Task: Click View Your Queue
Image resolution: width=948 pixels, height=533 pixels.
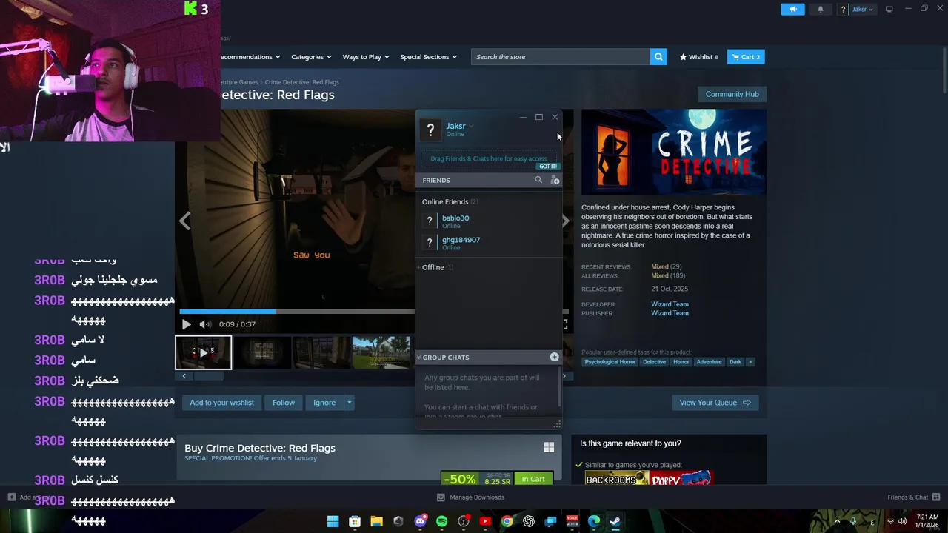Action: 715,403
